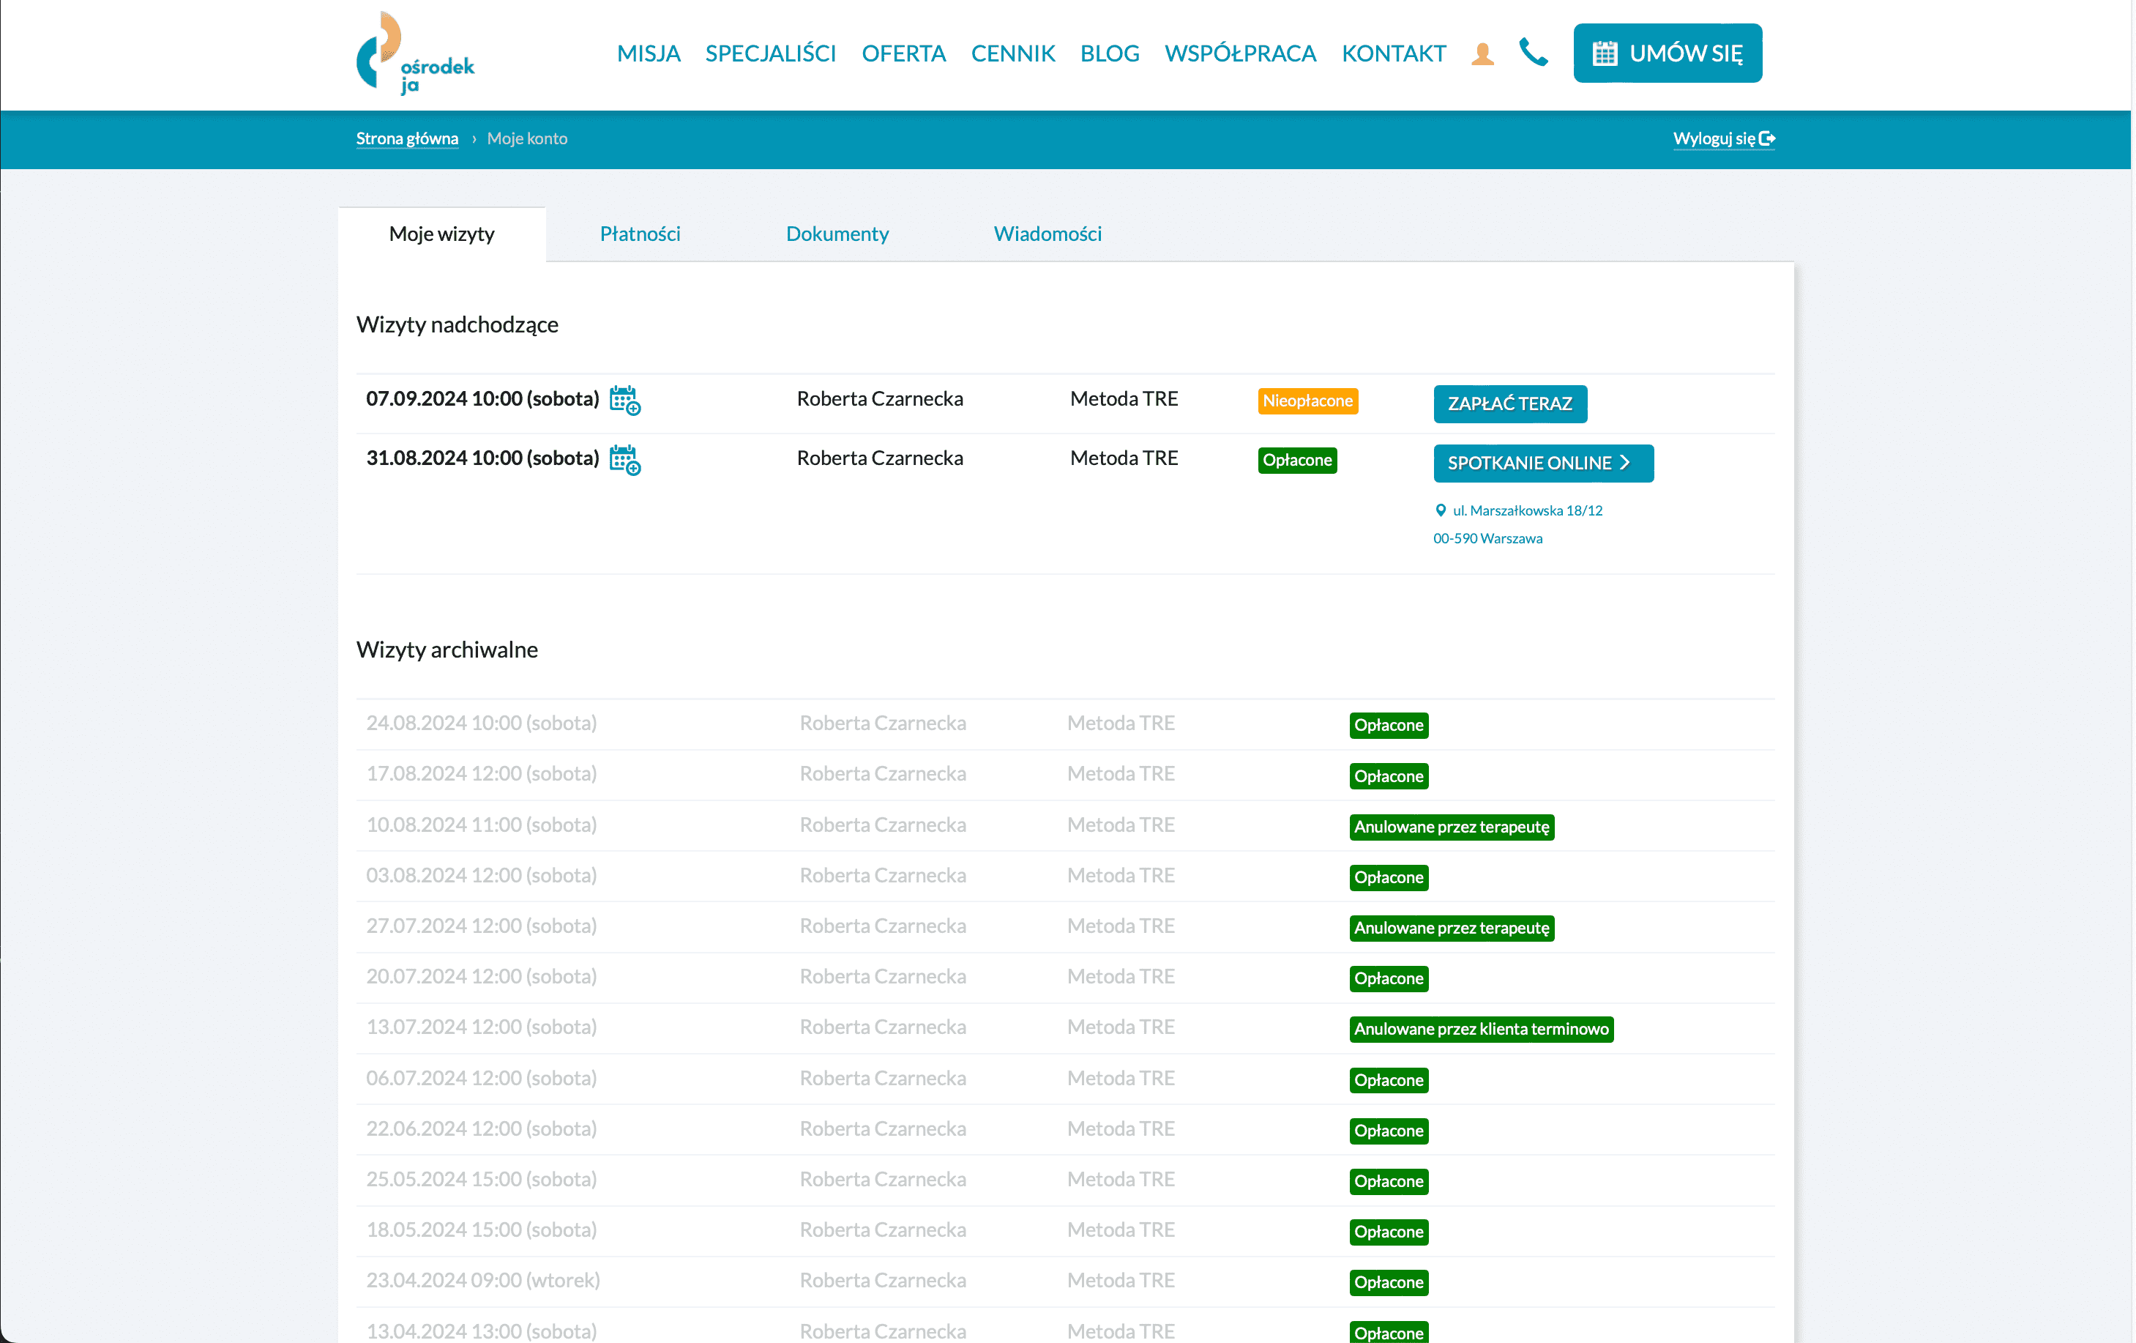Switch to the Dokumenty tab
The image size is (2136, 1343).
837,234
